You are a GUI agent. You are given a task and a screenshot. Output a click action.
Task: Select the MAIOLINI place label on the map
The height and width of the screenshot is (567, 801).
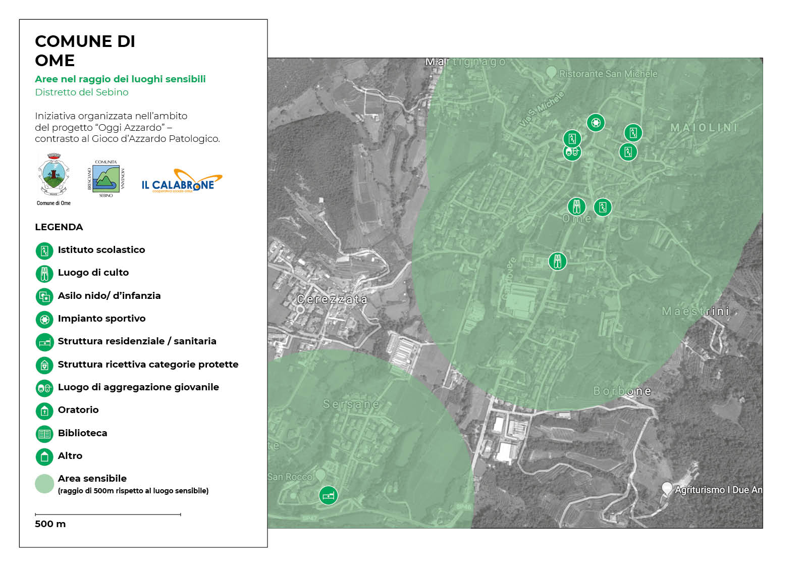pyautogui.click(x=704, y=127)
